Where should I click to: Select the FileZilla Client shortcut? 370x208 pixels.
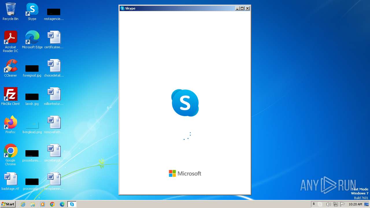click(x=10, y=96)
